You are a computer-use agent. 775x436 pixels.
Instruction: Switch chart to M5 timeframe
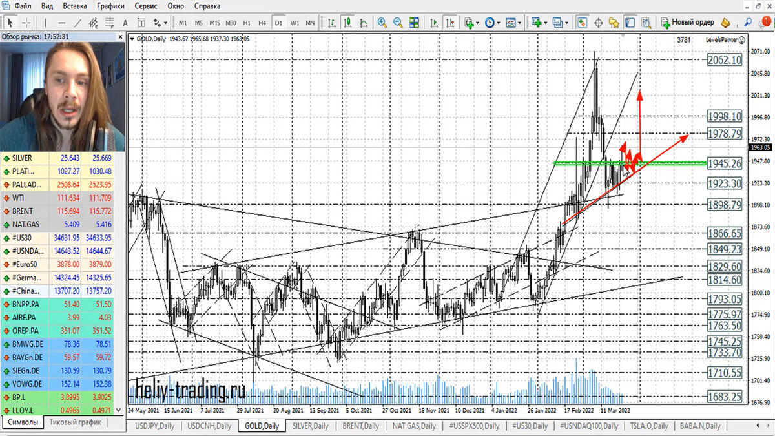pyautogui.click(x=199, y=23)
